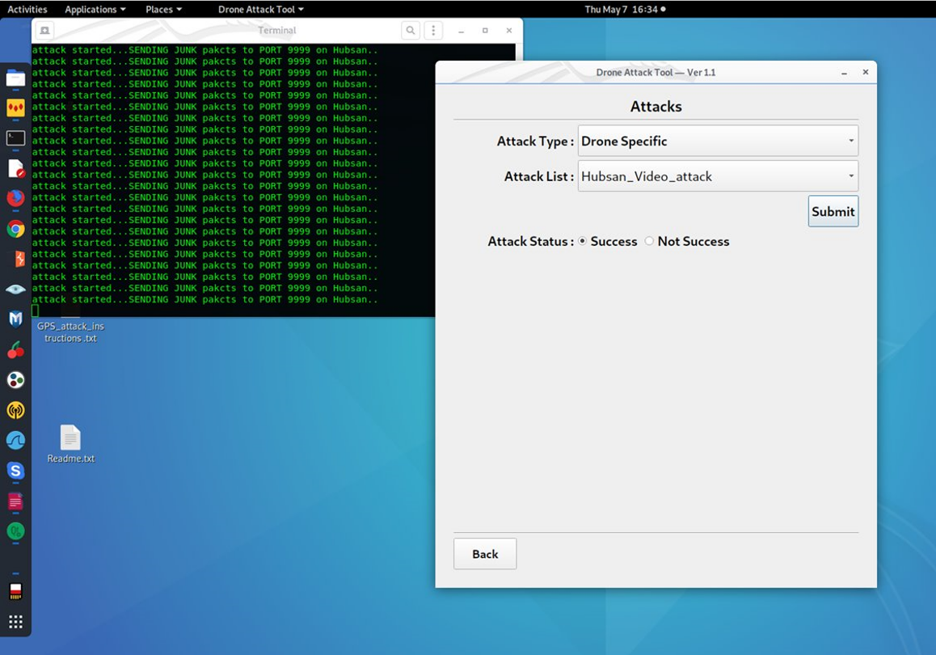
Task: Launch Google Chrome from the dock
Action: (x=15, y=229)
